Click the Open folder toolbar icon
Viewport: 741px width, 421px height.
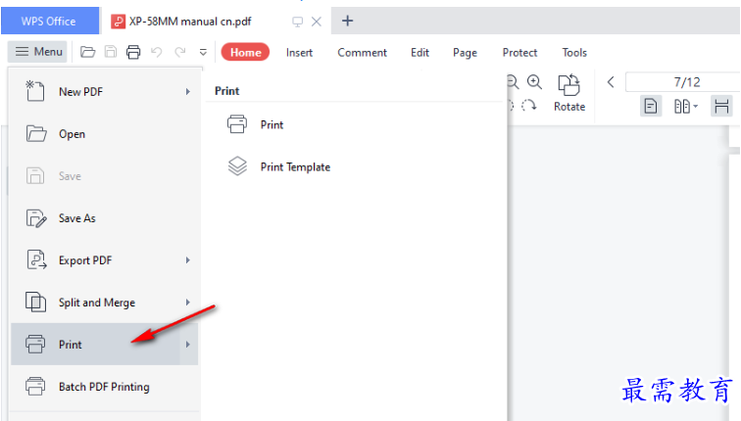tap(87, 52)
